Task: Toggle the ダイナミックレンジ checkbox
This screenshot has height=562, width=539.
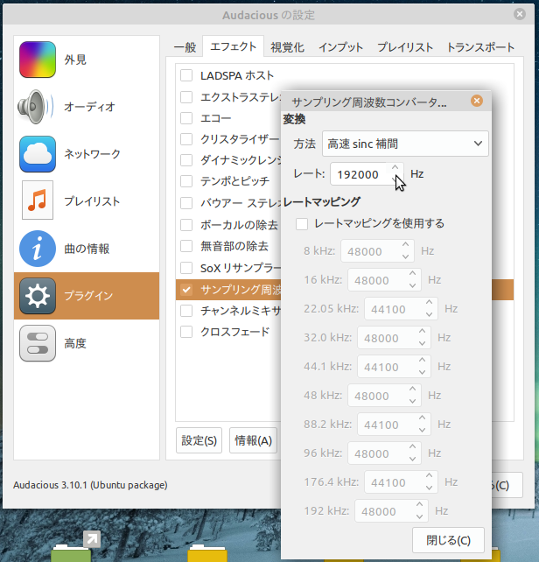Action: click(186, 160)
